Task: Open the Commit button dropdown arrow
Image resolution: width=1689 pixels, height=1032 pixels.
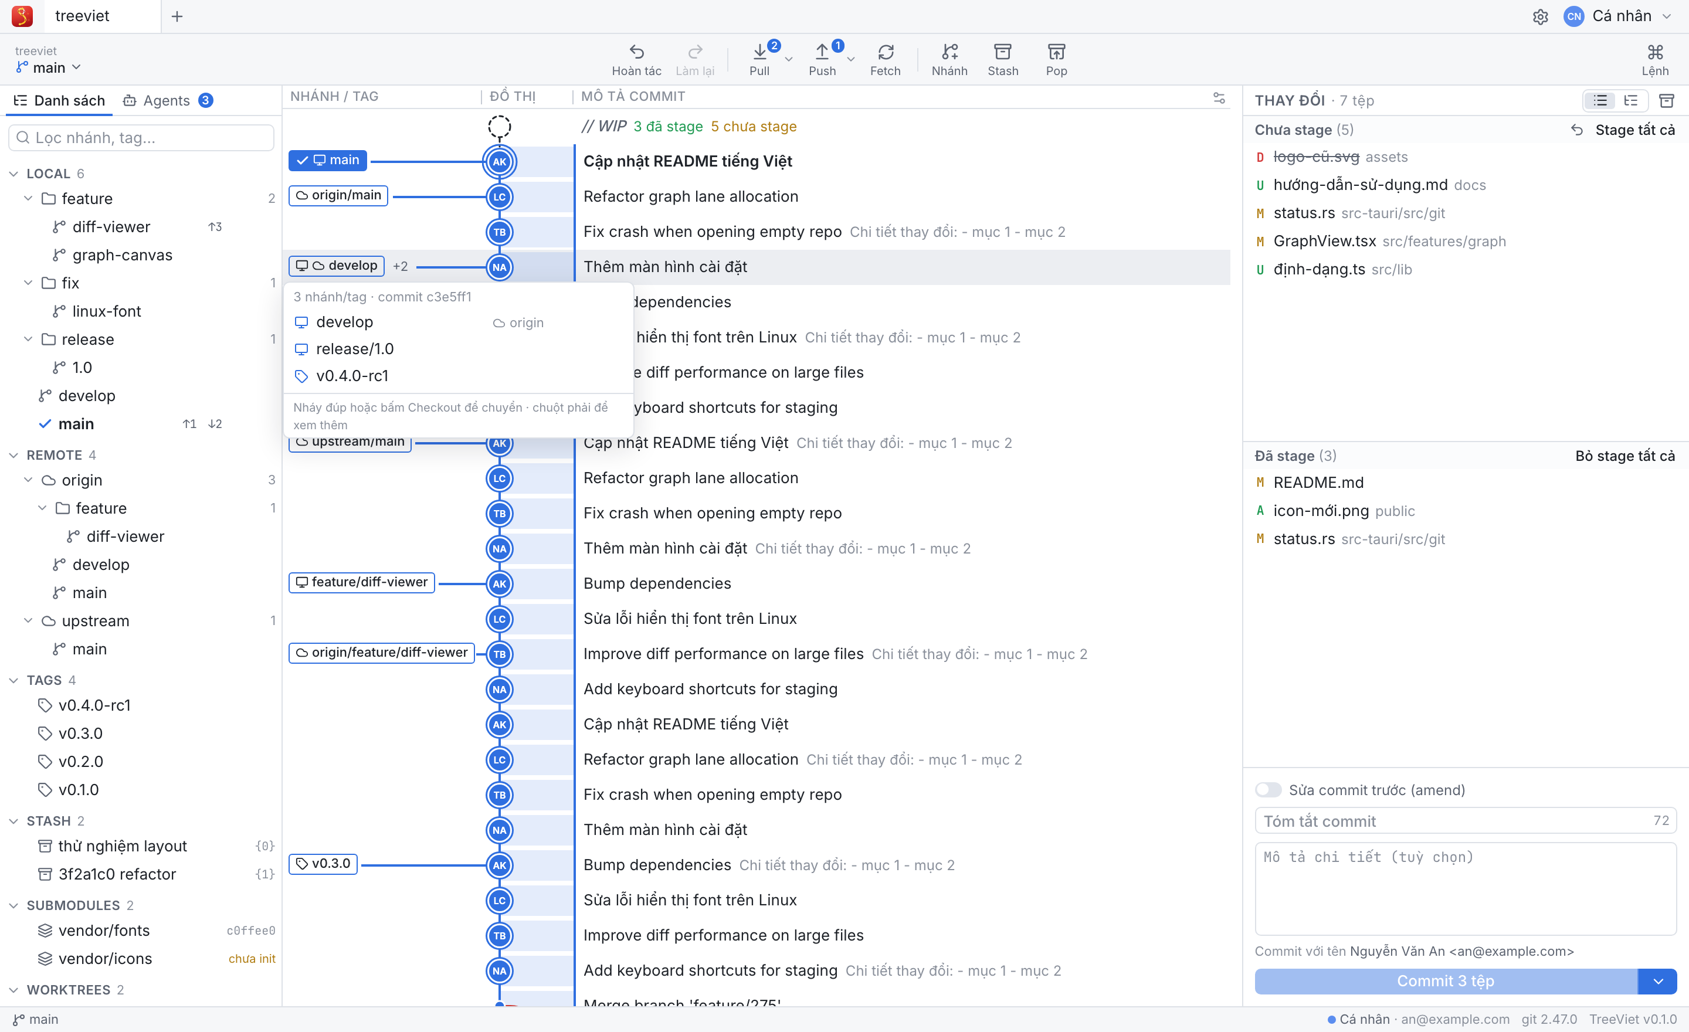Action: point(1657,982)
